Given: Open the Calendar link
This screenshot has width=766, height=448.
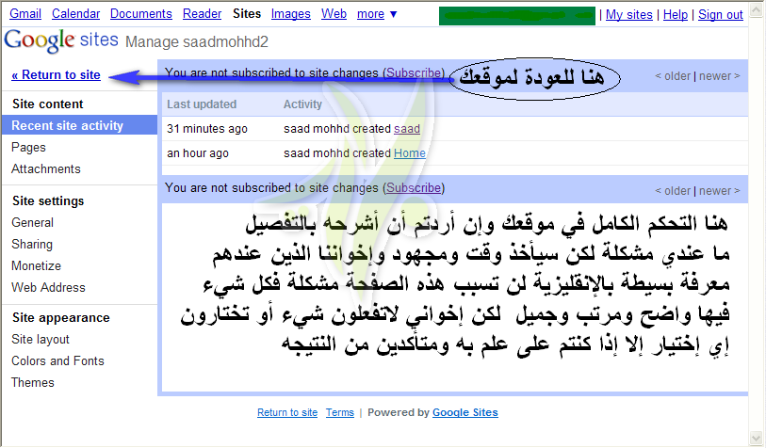Looking at the screenshot, I should click(x=75, y=14).
